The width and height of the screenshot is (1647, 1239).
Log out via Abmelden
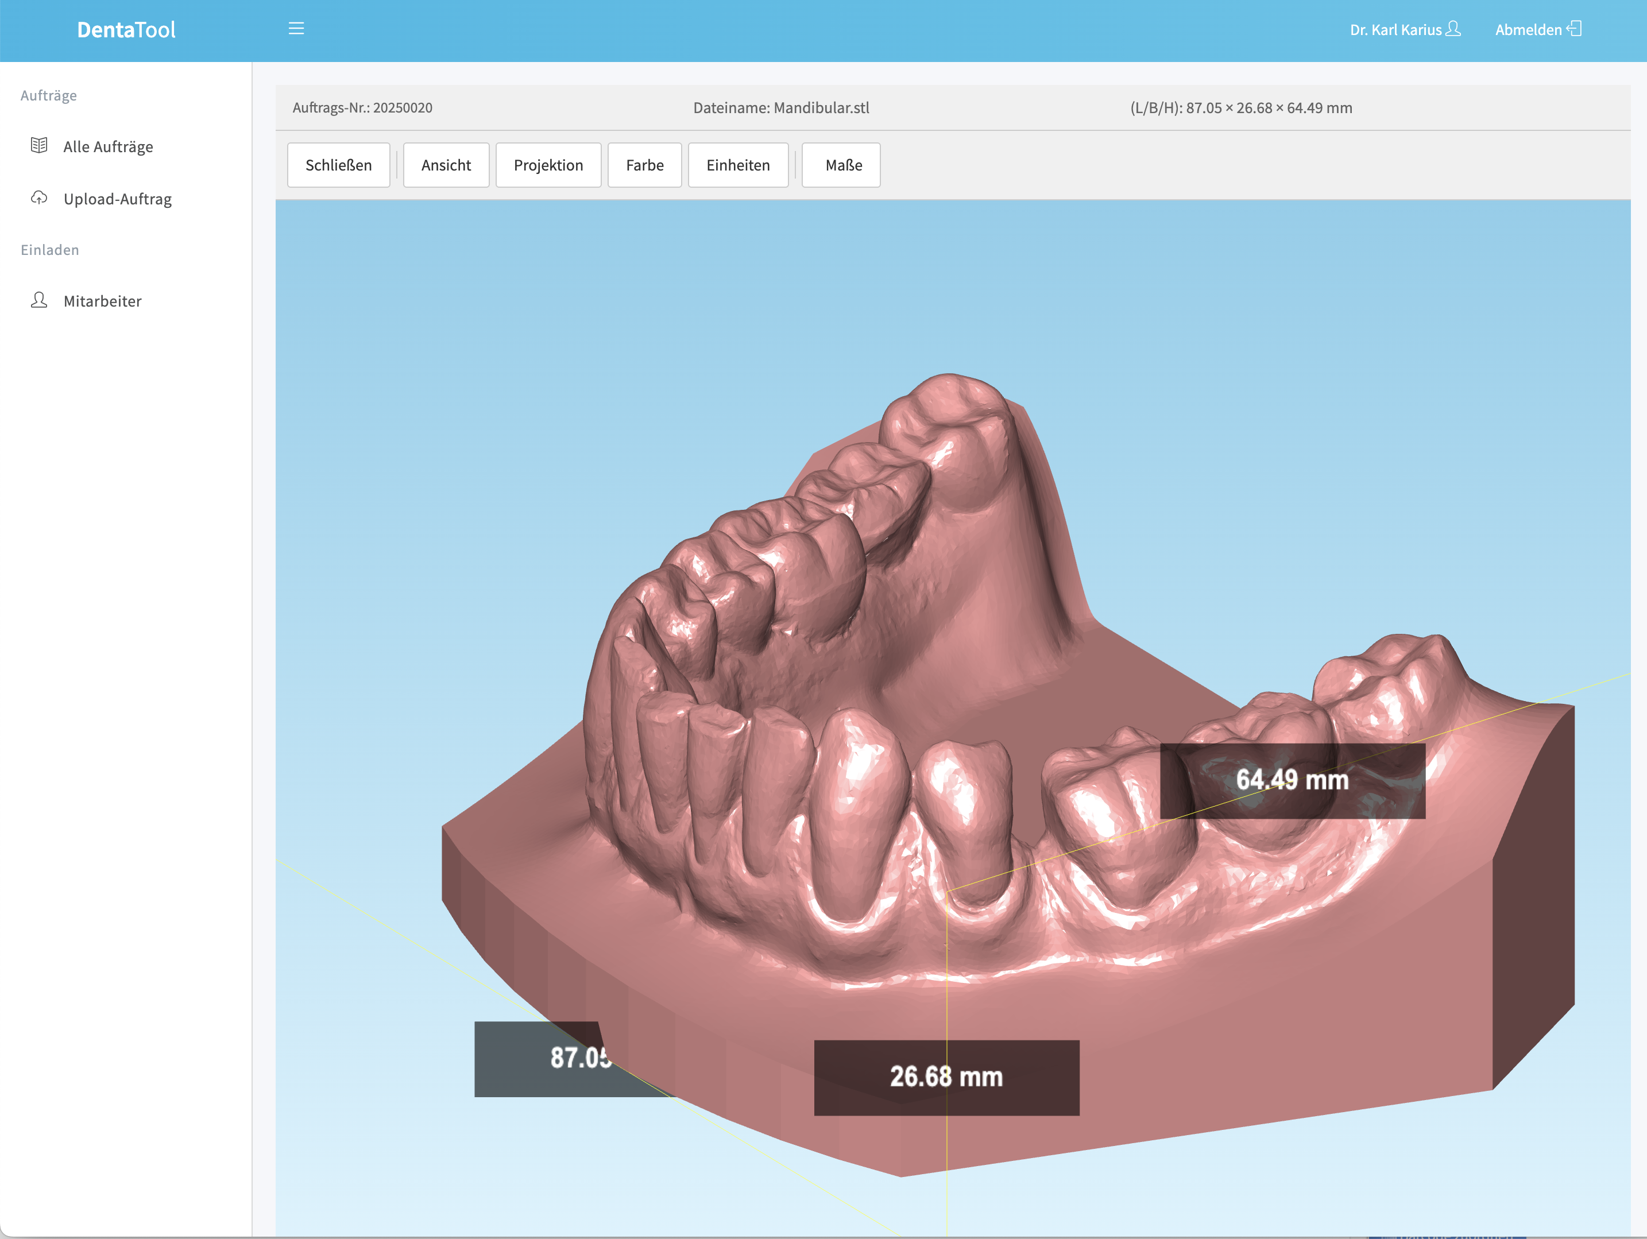(1529, 29)
